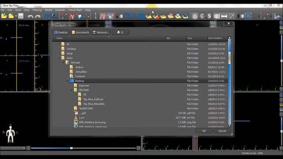
Task: Collapse the Desktop folder tree expander
Action: click(x=67, y=81)
